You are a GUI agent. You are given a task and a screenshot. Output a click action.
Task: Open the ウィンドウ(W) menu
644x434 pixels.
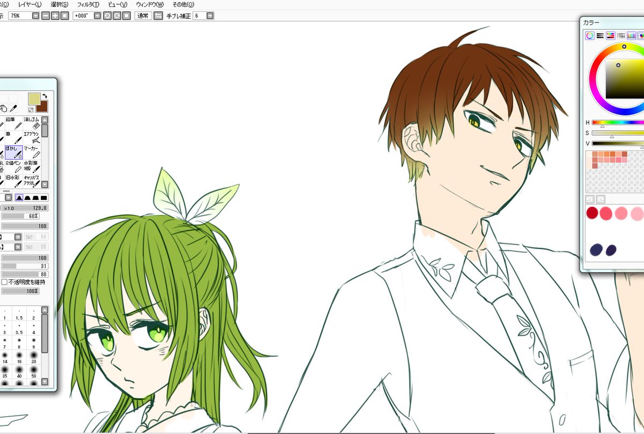point(150,4)
